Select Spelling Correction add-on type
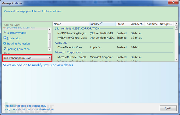180x115 pixels. tap(18, 49)
